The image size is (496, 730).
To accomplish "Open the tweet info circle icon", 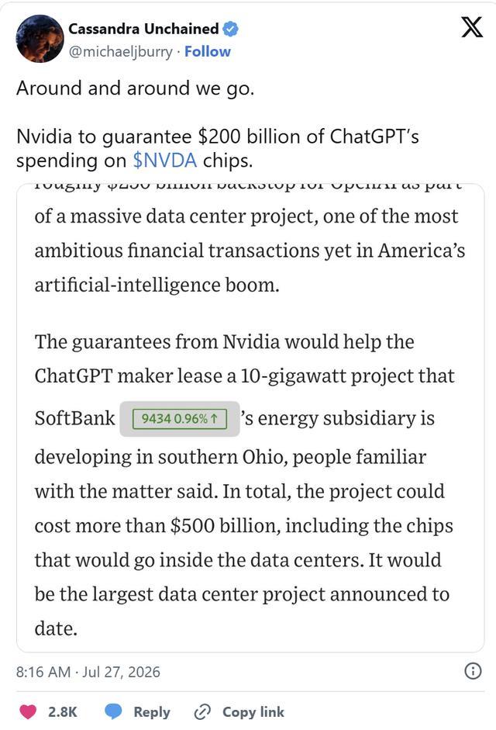I will 474,671.
